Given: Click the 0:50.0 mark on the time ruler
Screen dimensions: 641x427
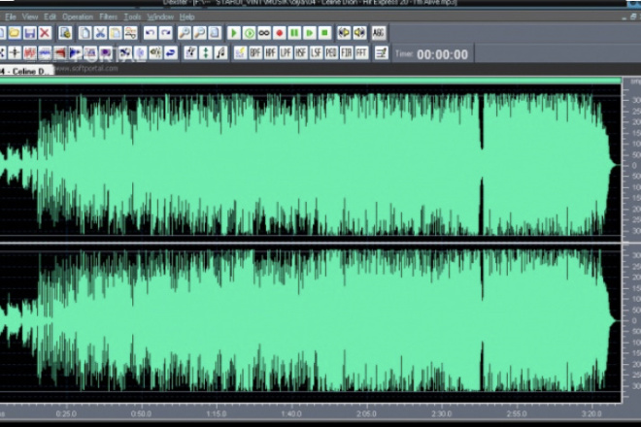Looking at the screenshot, I should (x=141, y=413).
